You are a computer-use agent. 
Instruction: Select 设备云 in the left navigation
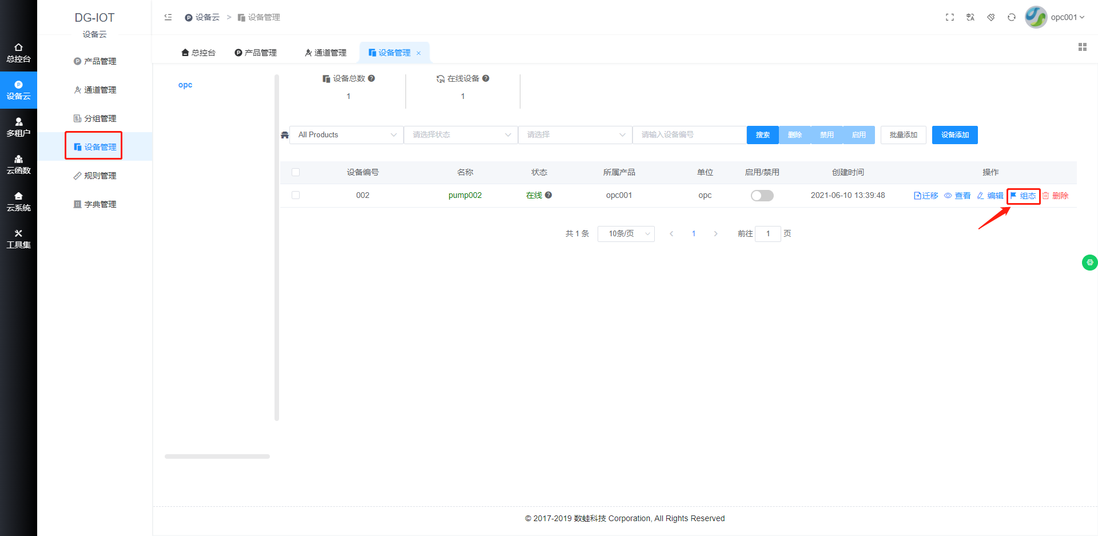point(18,90)
